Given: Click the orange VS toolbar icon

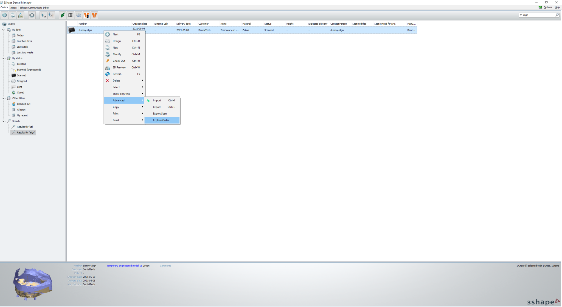Looking at the screenshot, I should 86,15.
